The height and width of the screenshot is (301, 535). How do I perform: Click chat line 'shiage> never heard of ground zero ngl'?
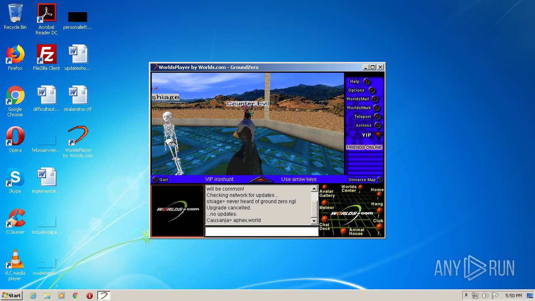pyautogui.click(x=251, y=202)
